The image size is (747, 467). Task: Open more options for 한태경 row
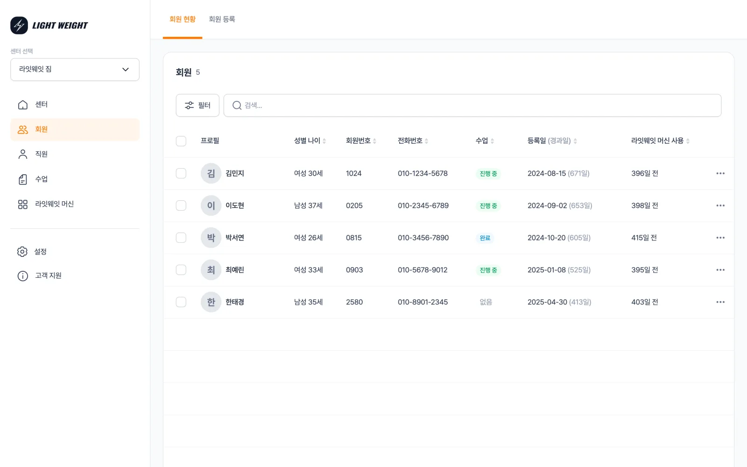pyautogui.click(x=720, y=302)
